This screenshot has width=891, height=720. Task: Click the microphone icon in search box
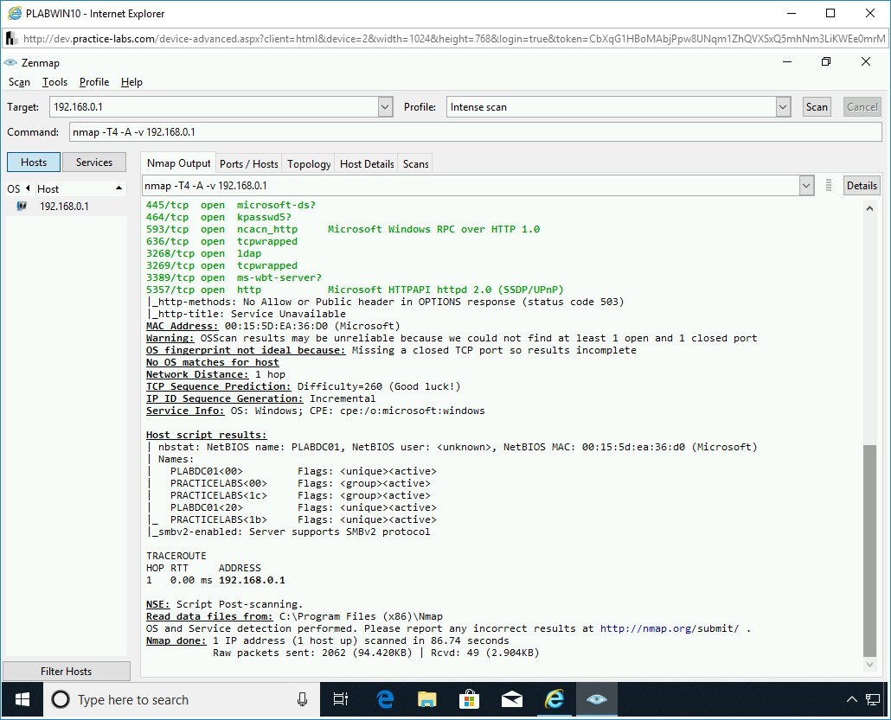302,699
